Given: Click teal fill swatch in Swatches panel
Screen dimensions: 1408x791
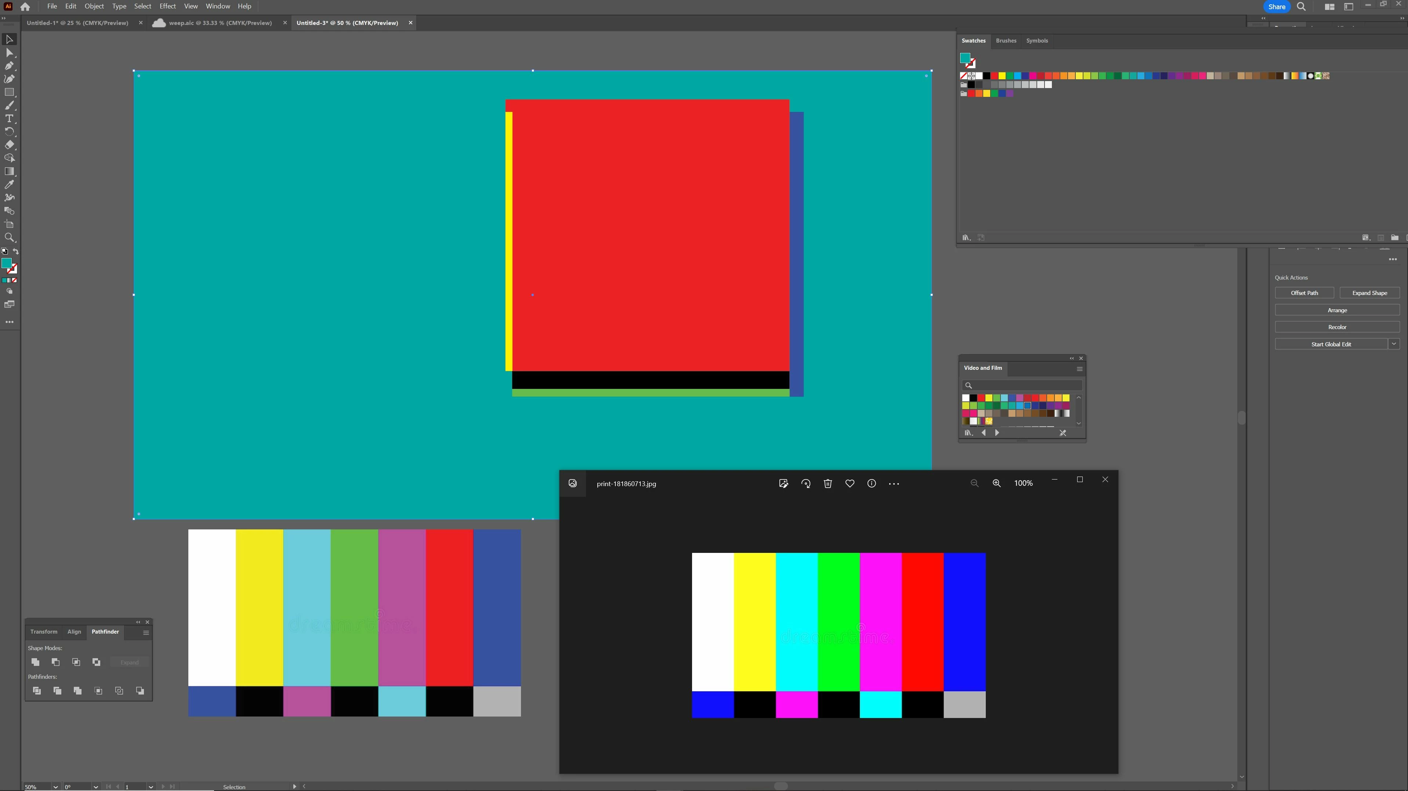Looking at the screenshot, I should (965, 58).
